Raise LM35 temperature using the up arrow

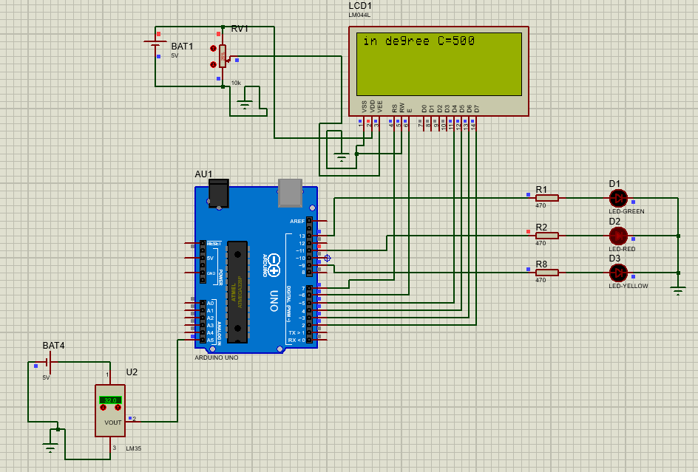point(118,408)
